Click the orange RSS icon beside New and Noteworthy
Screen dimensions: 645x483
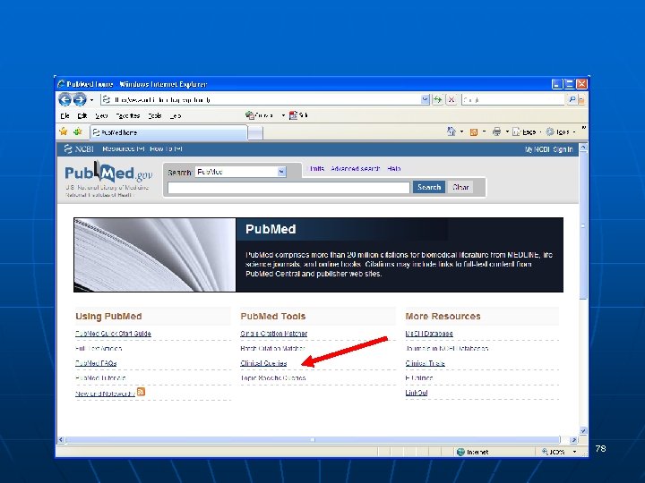click(141, 392)
